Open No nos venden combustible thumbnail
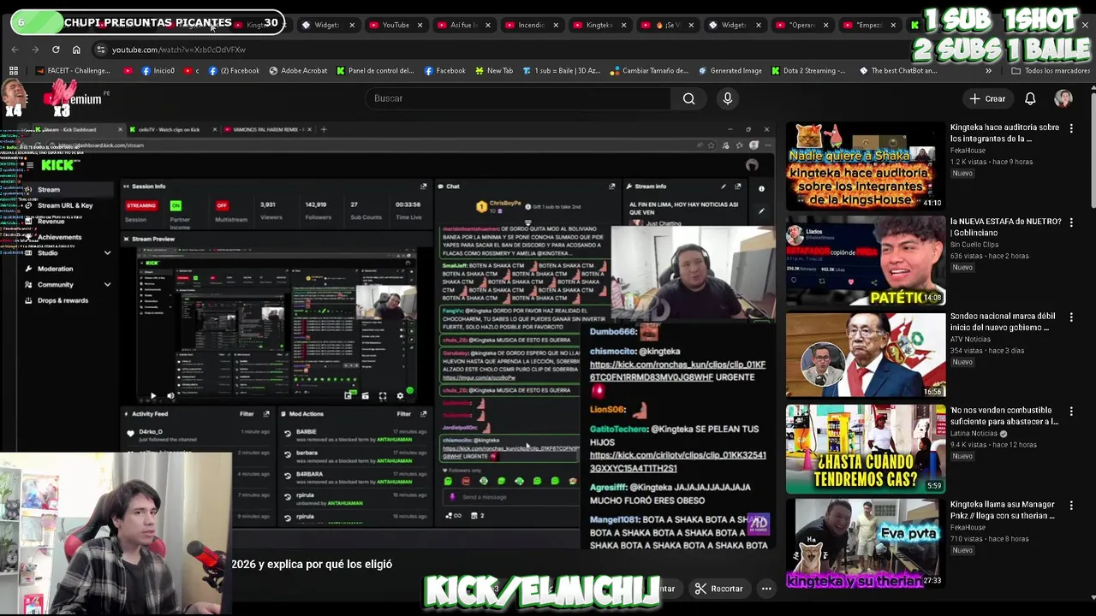 tap(866, 449)
